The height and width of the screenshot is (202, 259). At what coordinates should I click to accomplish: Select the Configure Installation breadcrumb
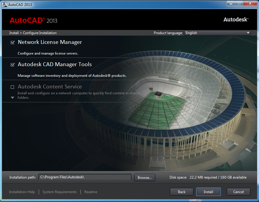click(40, 33)
